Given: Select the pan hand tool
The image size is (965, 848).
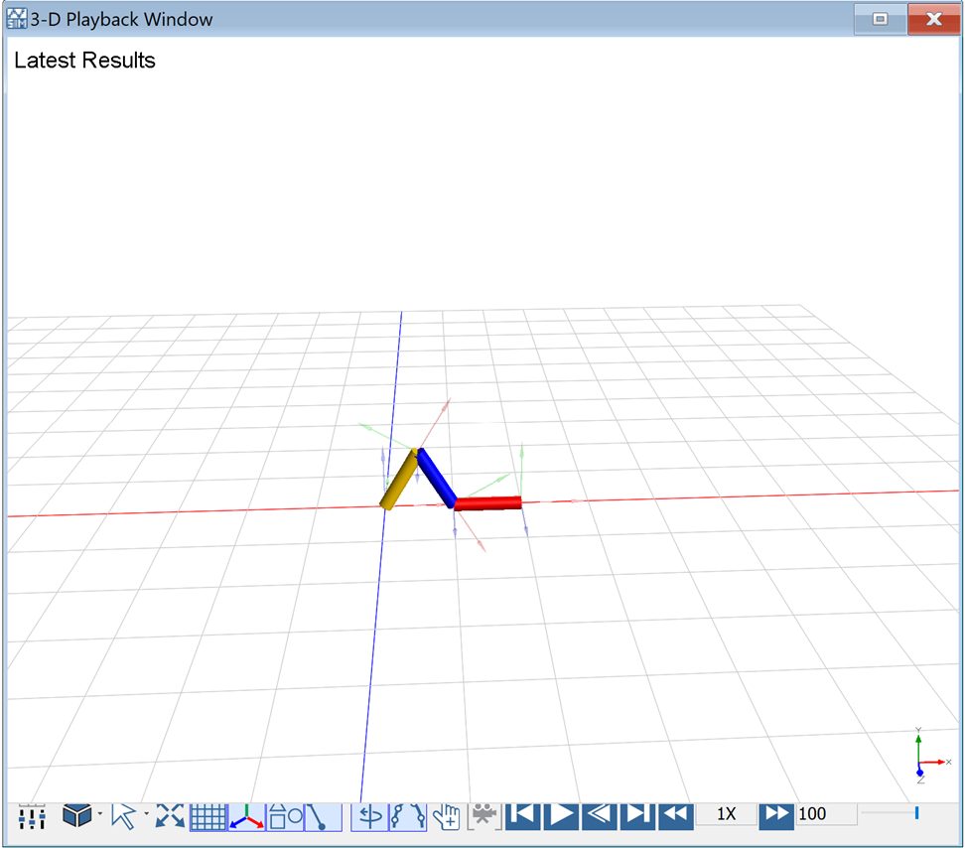Looking at the screenshot, I should [x=446, y=816].
